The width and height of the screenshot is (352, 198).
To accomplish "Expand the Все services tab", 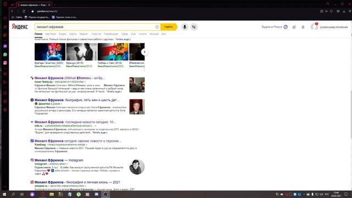I will pos(164,34).
